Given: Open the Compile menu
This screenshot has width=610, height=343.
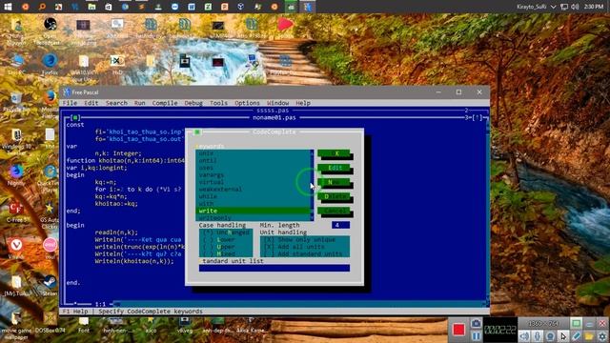Looking at the screenshot, I should 165,103.
